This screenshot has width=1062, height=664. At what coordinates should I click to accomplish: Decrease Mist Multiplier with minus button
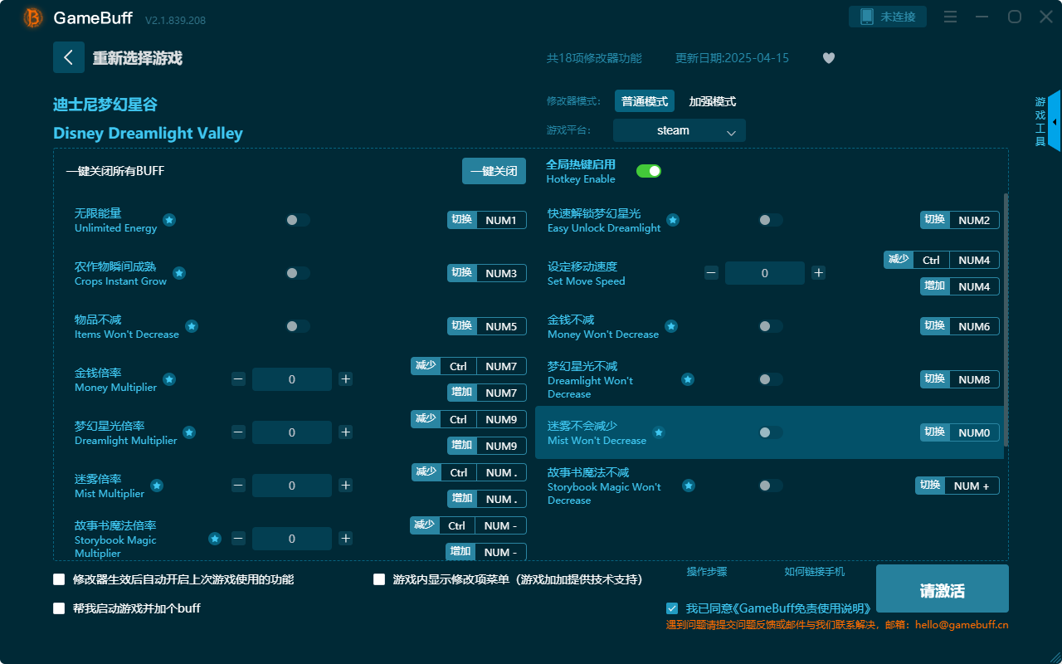(x=238, y=486)
